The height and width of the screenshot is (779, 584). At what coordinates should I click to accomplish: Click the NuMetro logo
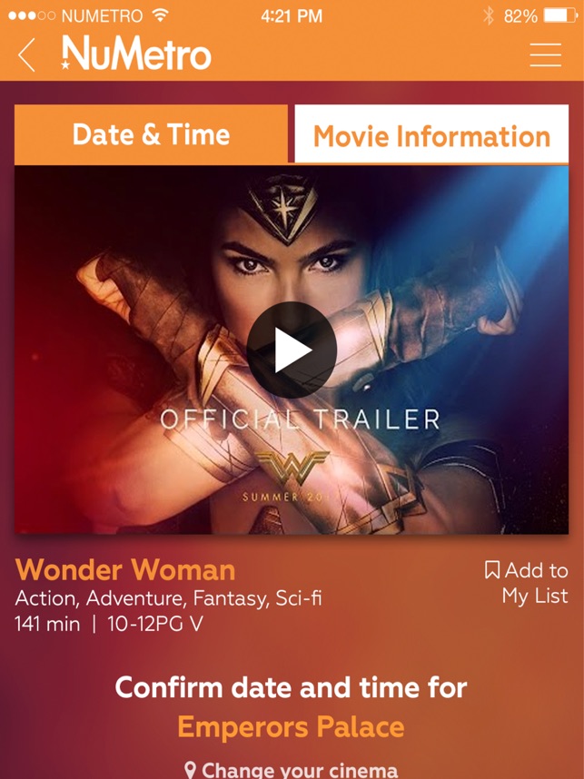(136, 53)
